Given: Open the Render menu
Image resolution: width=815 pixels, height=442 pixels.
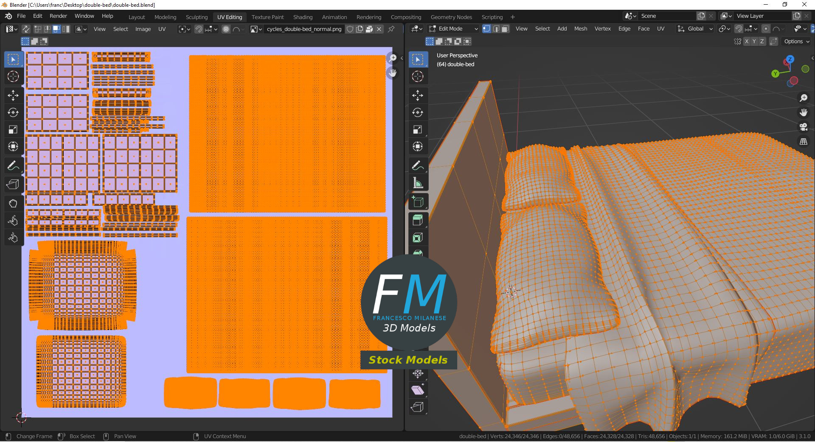Looking at the screenshot, I should 59,16.
